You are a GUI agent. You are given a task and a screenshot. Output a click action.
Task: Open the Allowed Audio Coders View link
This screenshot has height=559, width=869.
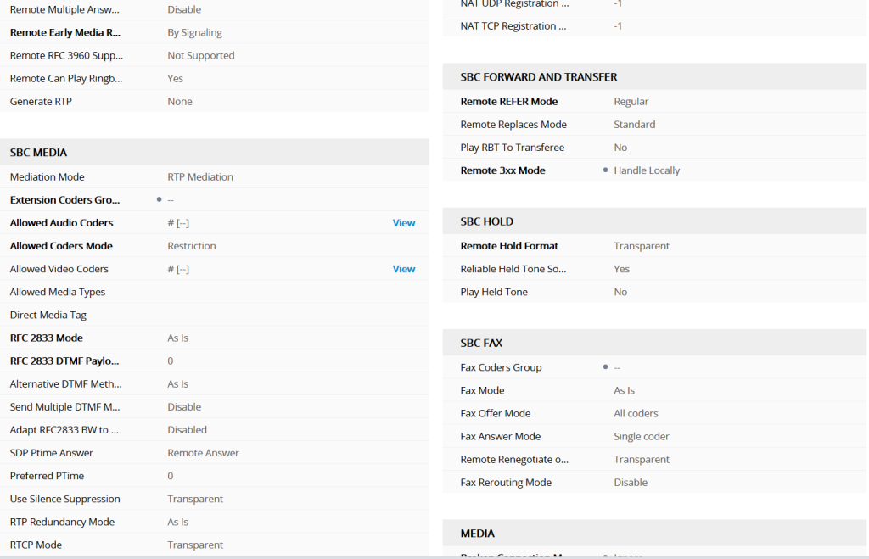404,222
